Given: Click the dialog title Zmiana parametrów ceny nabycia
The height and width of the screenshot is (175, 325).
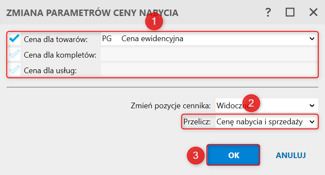Looking at the screenshot, I should [92, 13].
